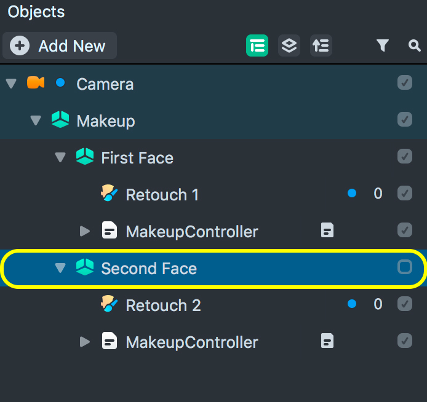Collapse the First Face disclosure triangle
The width and height of the screenshot is (427, 402).
point(60,157)
